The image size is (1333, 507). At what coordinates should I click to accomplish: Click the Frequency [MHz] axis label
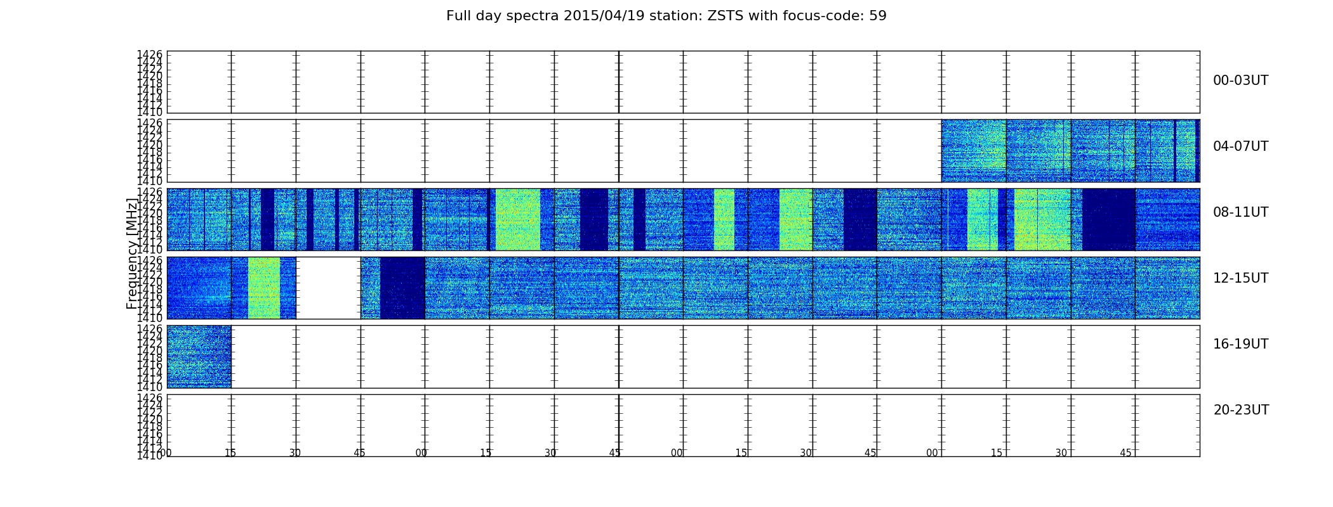[132, 253]
